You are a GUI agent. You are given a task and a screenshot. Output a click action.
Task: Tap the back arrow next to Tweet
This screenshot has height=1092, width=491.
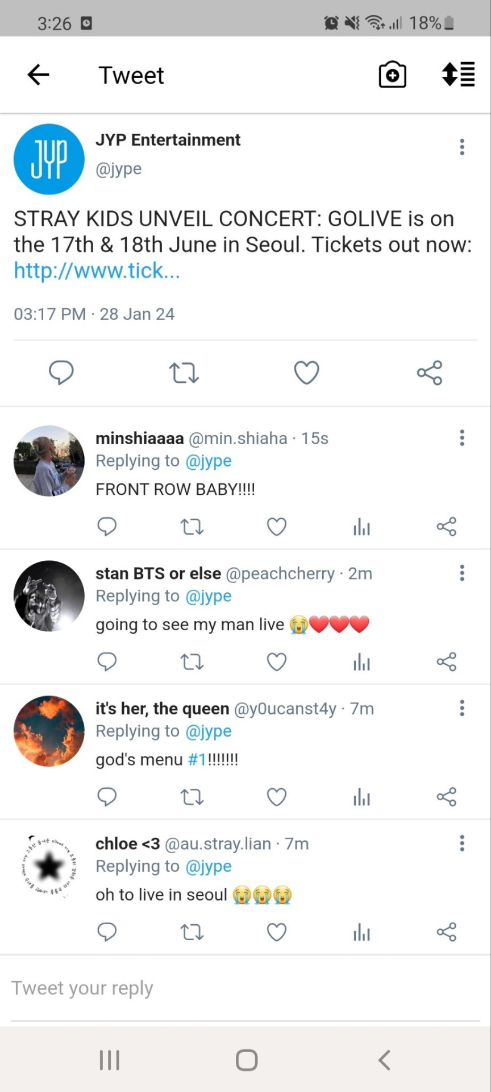[38, 75]
